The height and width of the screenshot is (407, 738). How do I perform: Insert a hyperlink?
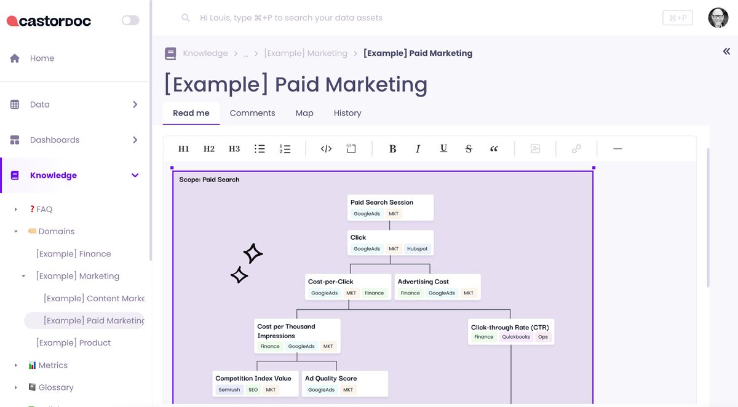tap(576, 149)
